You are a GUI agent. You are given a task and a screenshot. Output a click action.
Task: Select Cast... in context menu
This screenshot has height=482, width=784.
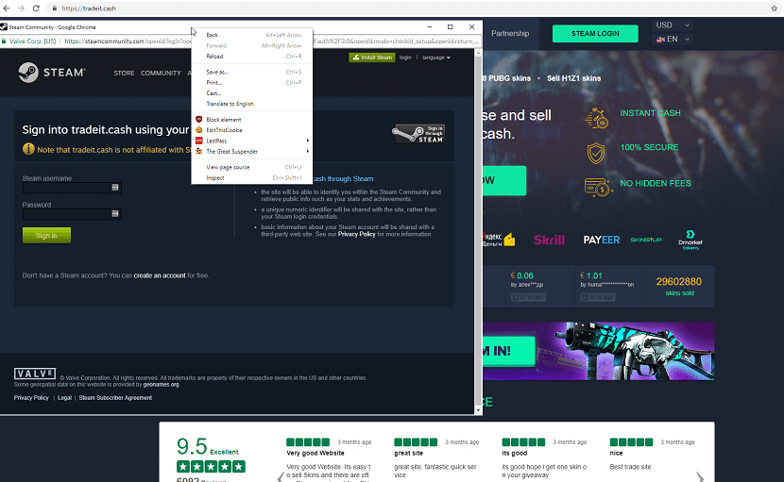click(252, 92)
